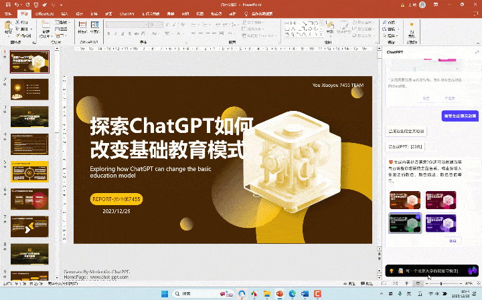The image size is (482, 300).
Task: Open the Windows Start menu
Action: click(165, 293)
